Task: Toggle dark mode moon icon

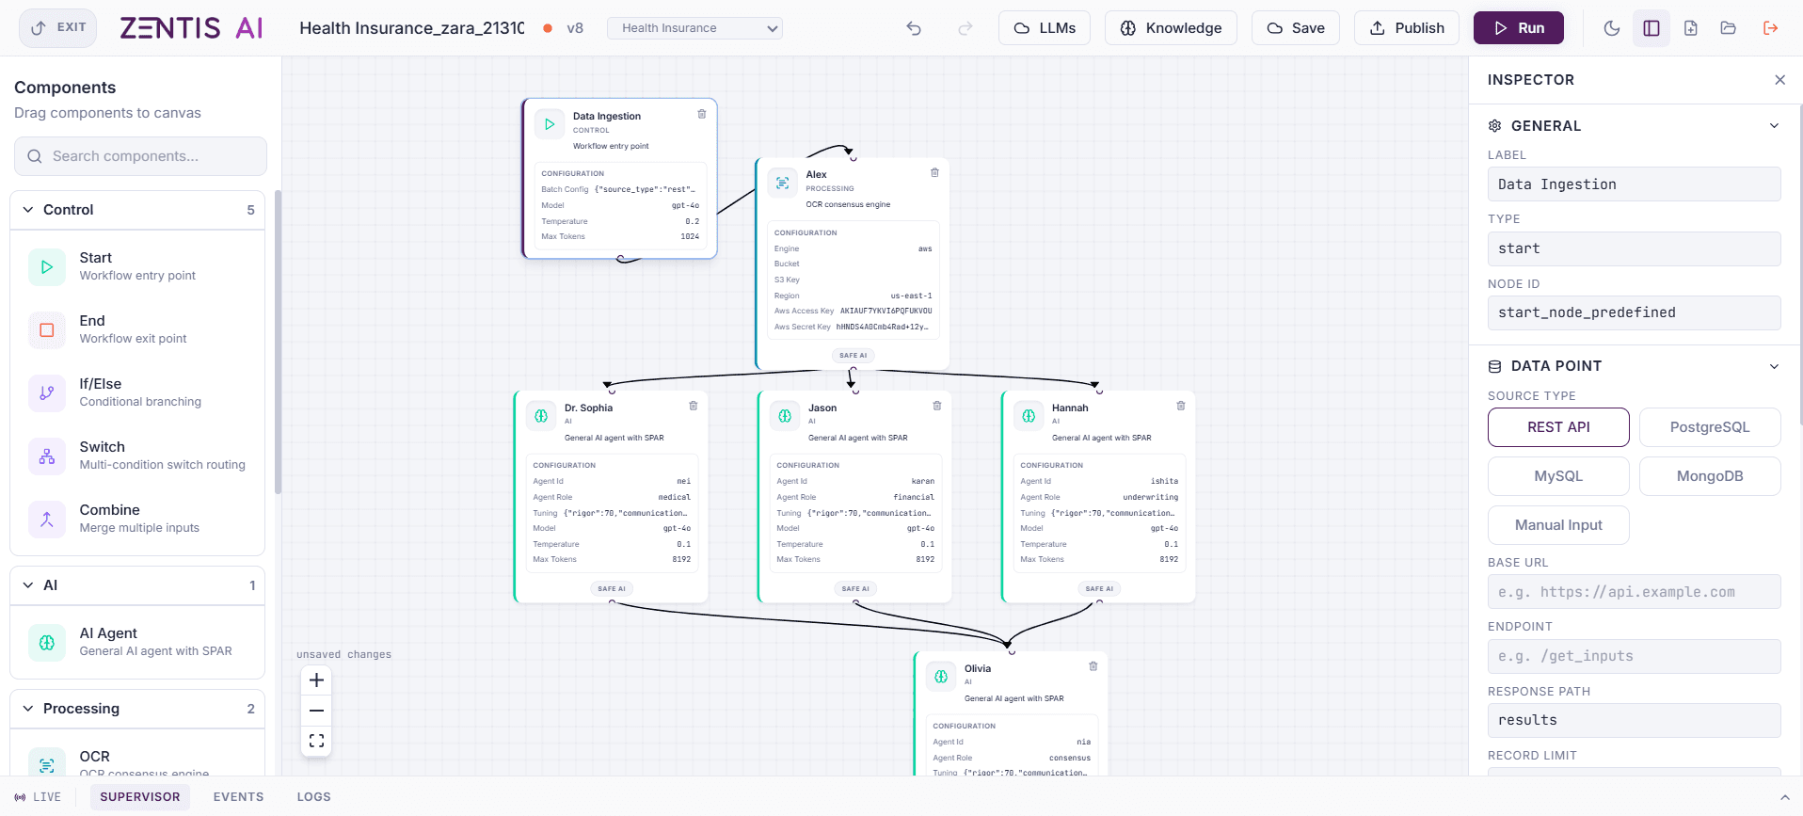Action: click(x=1612, y=28)
